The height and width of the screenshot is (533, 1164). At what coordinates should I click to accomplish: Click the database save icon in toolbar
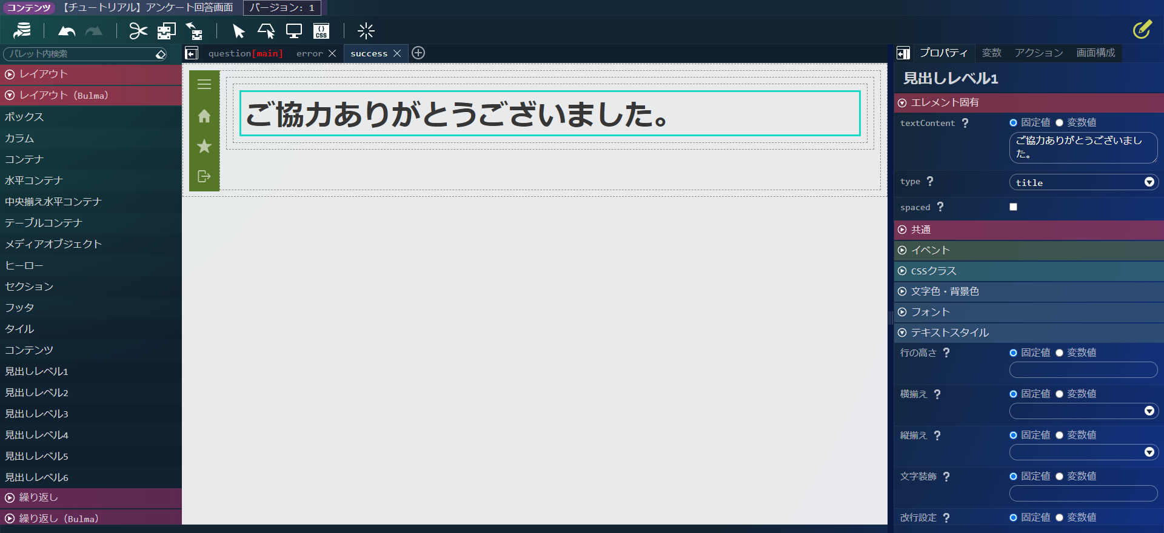click(x=22, y=30)
